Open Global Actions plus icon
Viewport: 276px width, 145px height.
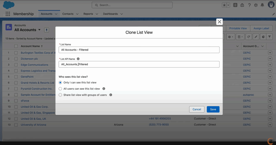click(x=235, y=5)
